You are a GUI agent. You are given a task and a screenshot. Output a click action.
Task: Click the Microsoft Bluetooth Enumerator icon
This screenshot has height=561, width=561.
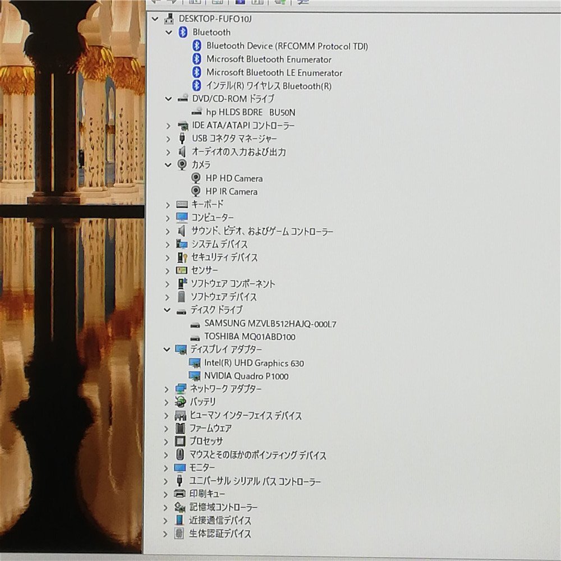coord(196,59)
